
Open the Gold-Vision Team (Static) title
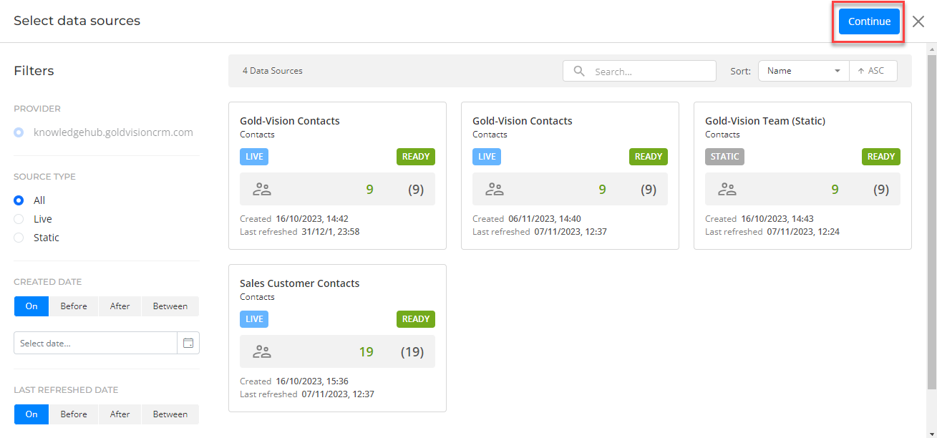coord(765,121)
